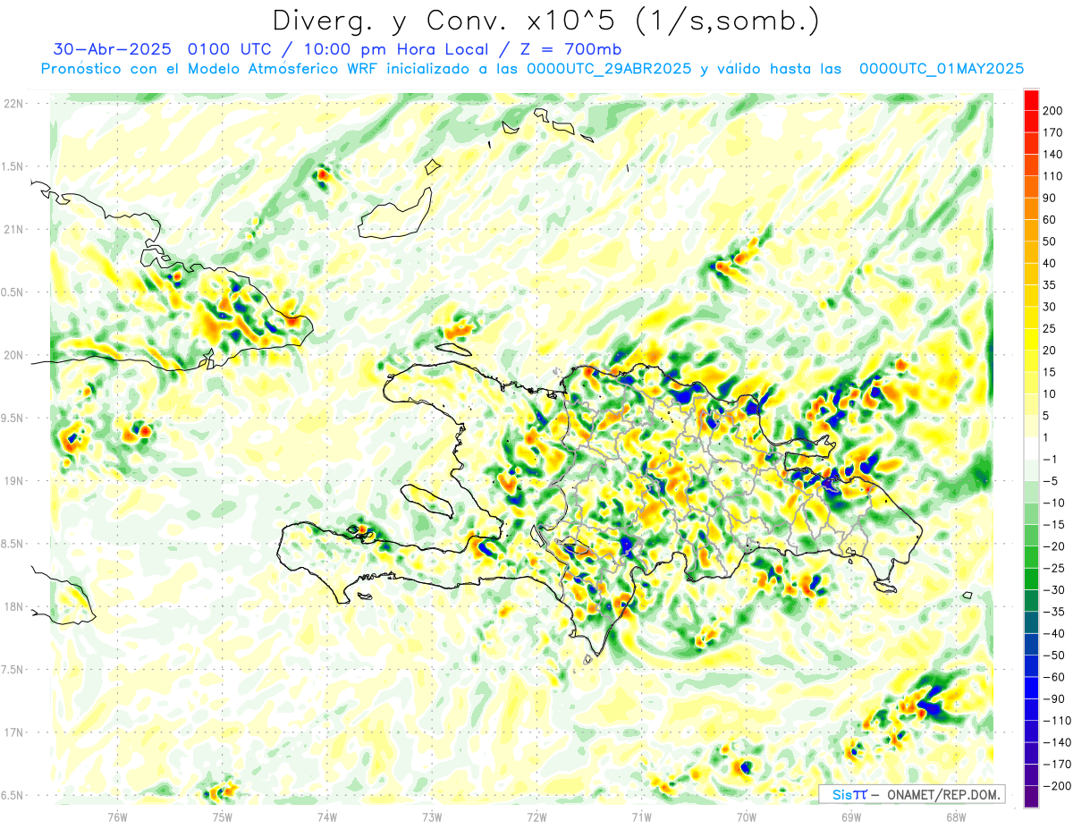Click the negative -200 colorbar value
The image size is (1073, 829).
click(x=1056, y=785)
